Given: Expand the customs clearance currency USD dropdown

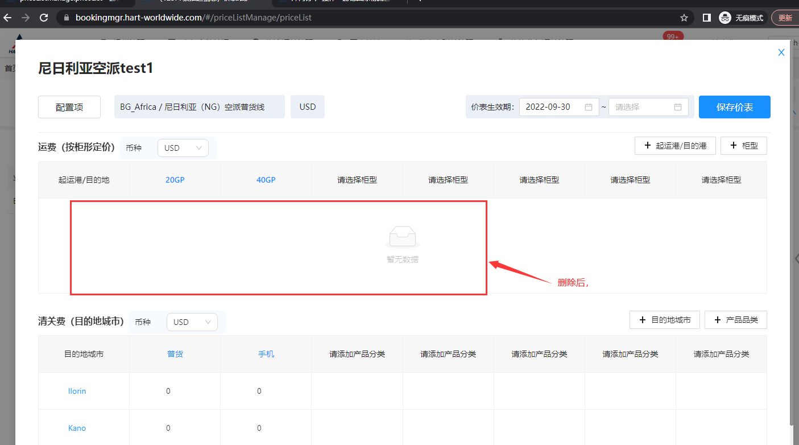Looking at the screenshot, I should [192, 322].
